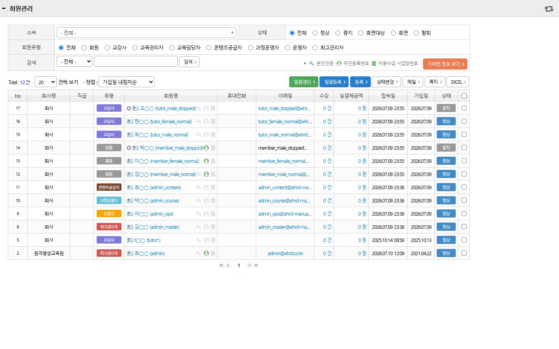Click the green person icon for member_male_stopped
The image size is (559, 349).
tap(206, 148)
